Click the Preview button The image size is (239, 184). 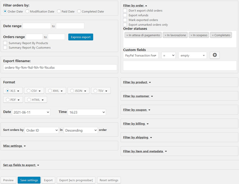coord(8,180)
